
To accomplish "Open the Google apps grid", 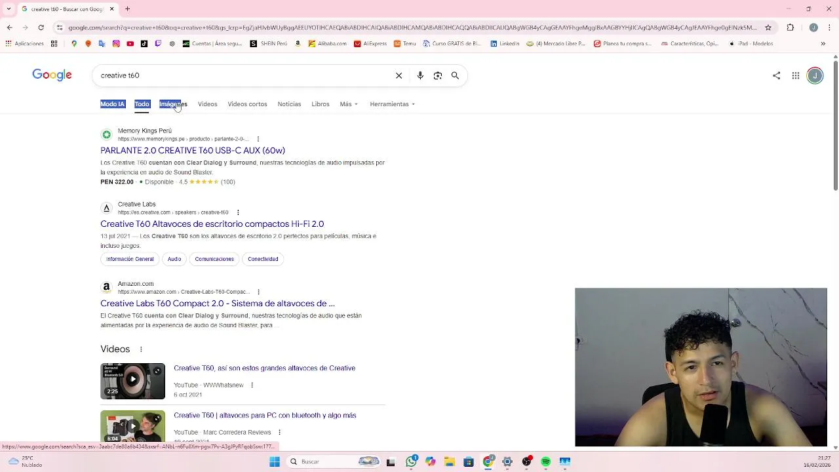I will point(795,75).
